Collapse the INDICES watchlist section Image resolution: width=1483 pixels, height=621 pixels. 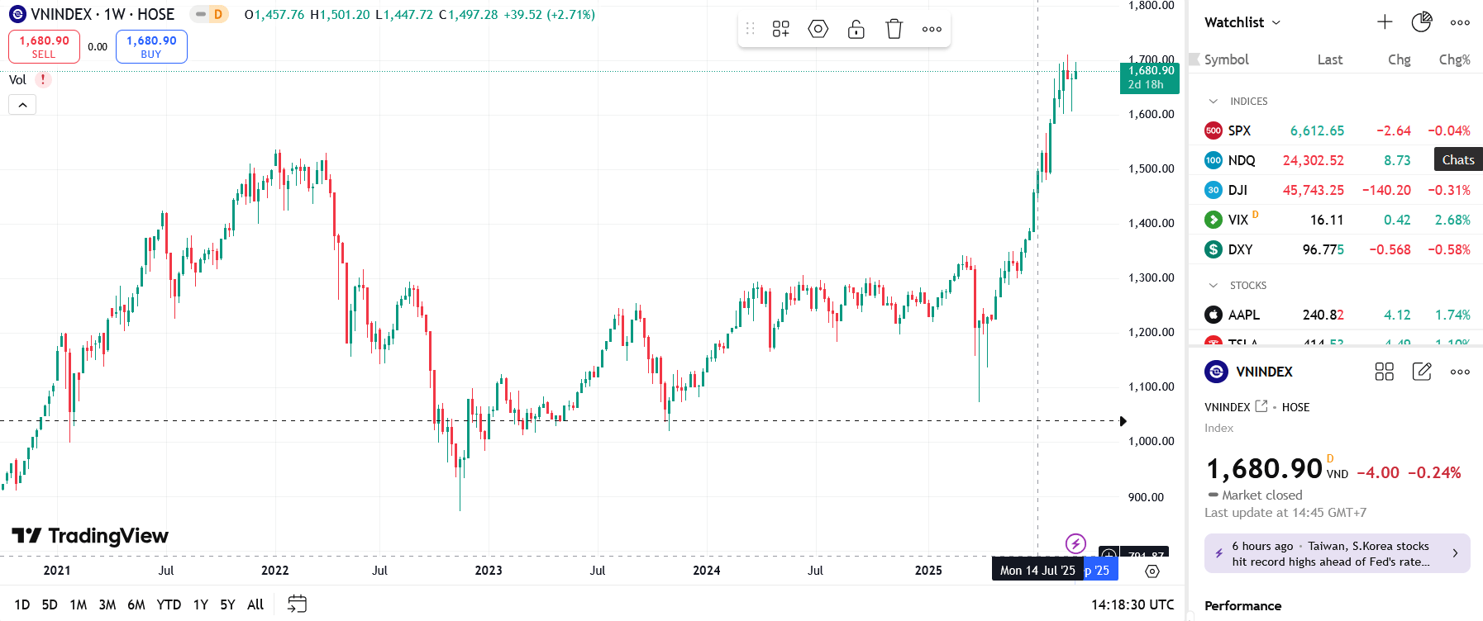1214,101
